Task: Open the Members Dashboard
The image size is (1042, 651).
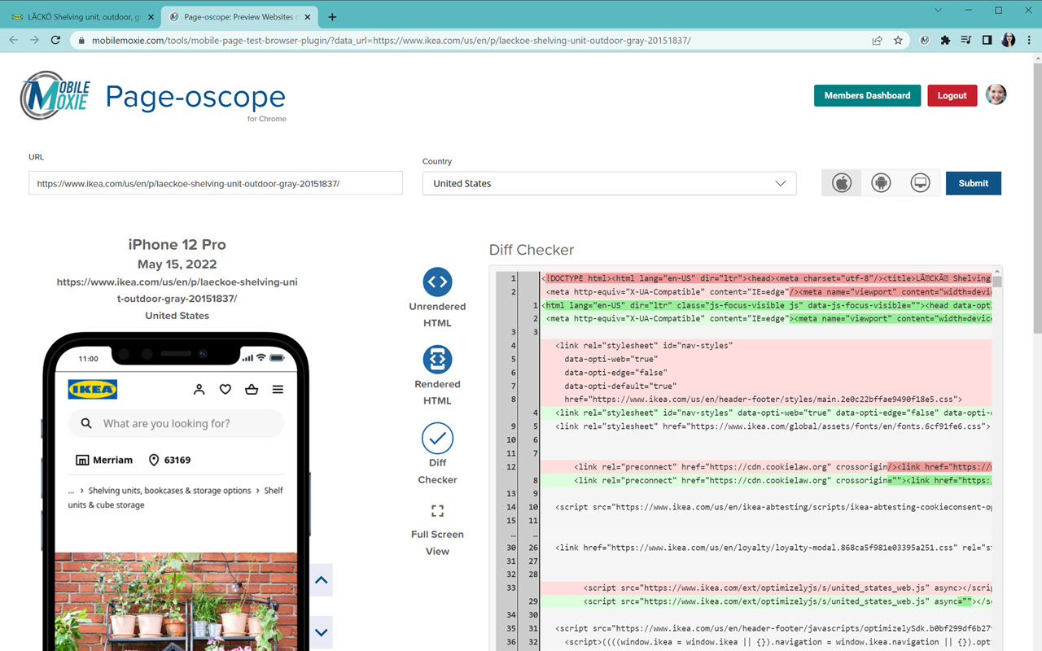Action: pos(867,95)
